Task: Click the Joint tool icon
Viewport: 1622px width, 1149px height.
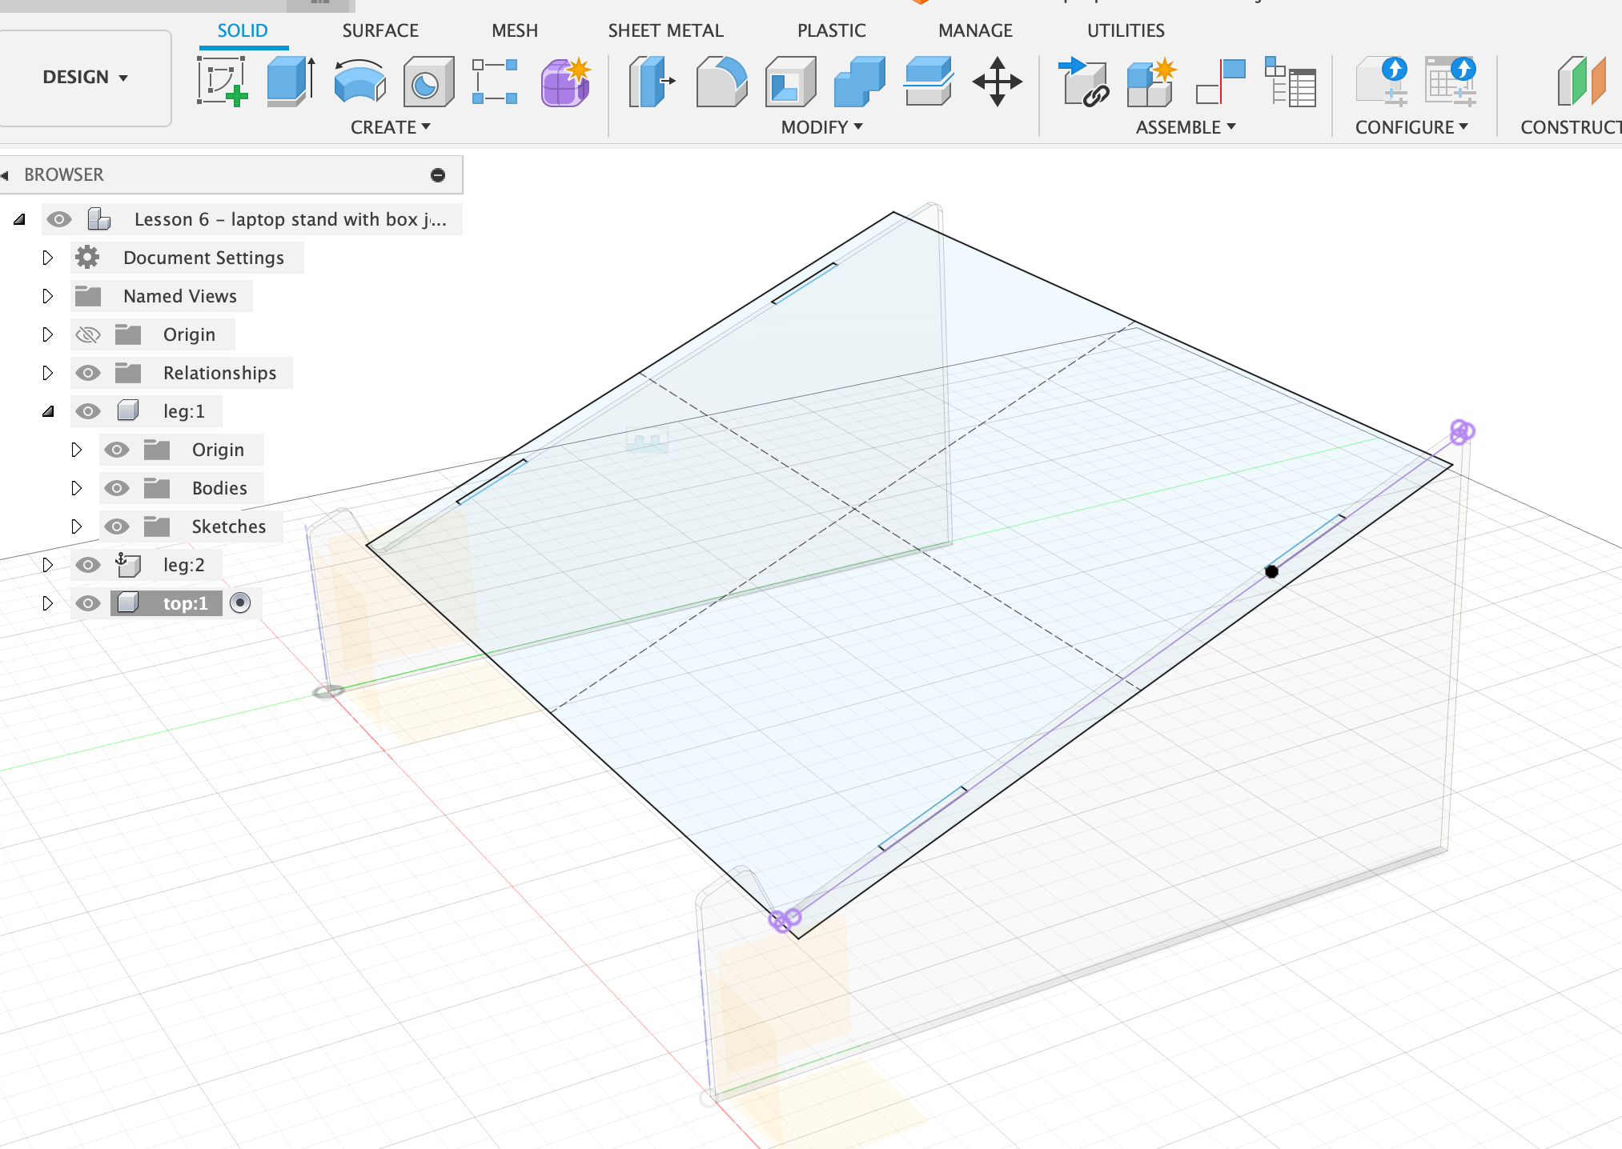Action: 1221,81
